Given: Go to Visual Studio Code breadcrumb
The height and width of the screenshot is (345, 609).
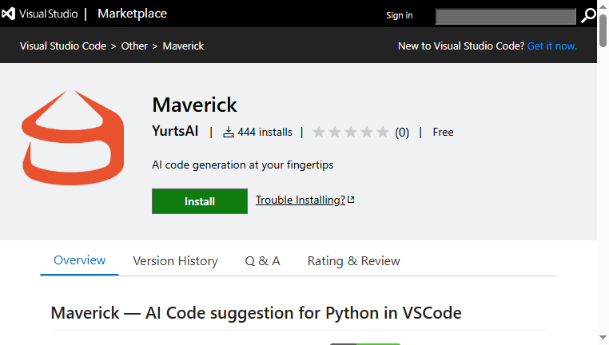Looking at the screenshot, I should pyautogui.click(x=63, y=46).
